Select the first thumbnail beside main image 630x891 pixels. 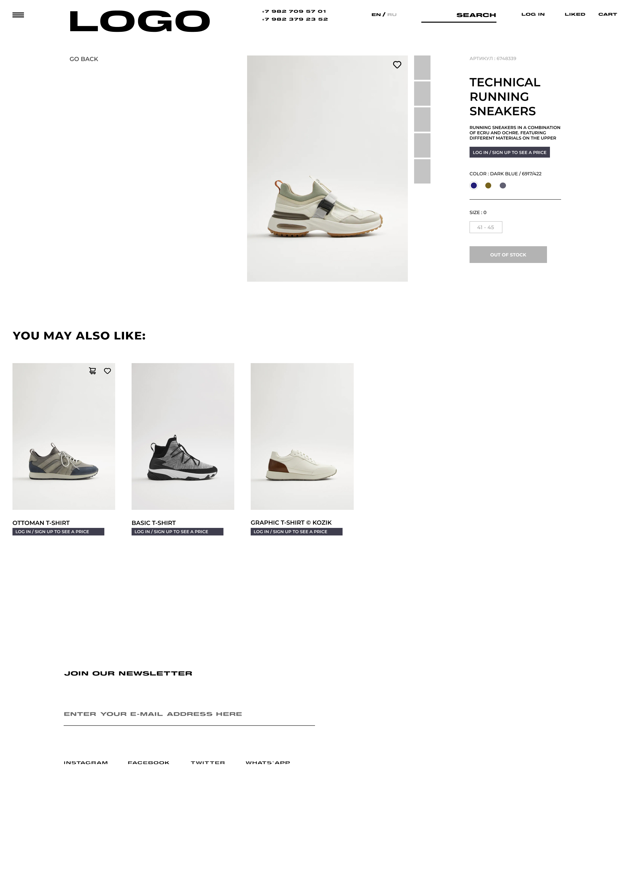click(422, 68)
